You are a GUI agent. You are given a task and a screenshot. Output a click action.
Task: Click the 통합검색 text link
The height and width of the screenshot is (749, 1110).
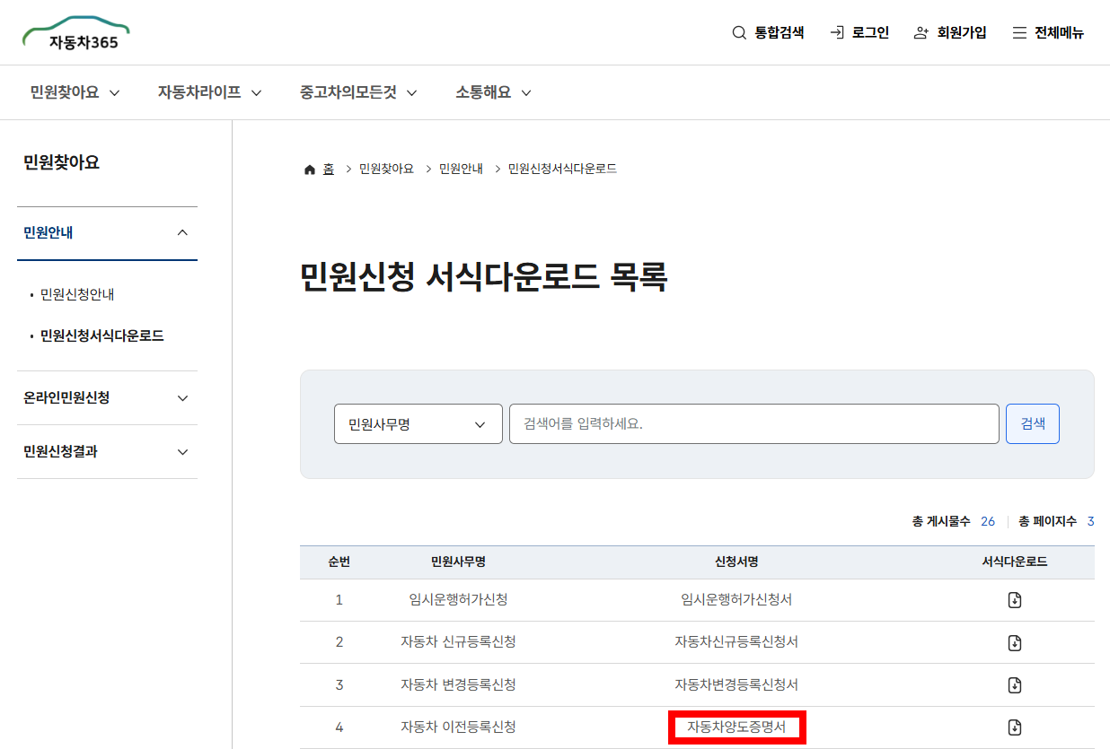(x=780, y=33)
